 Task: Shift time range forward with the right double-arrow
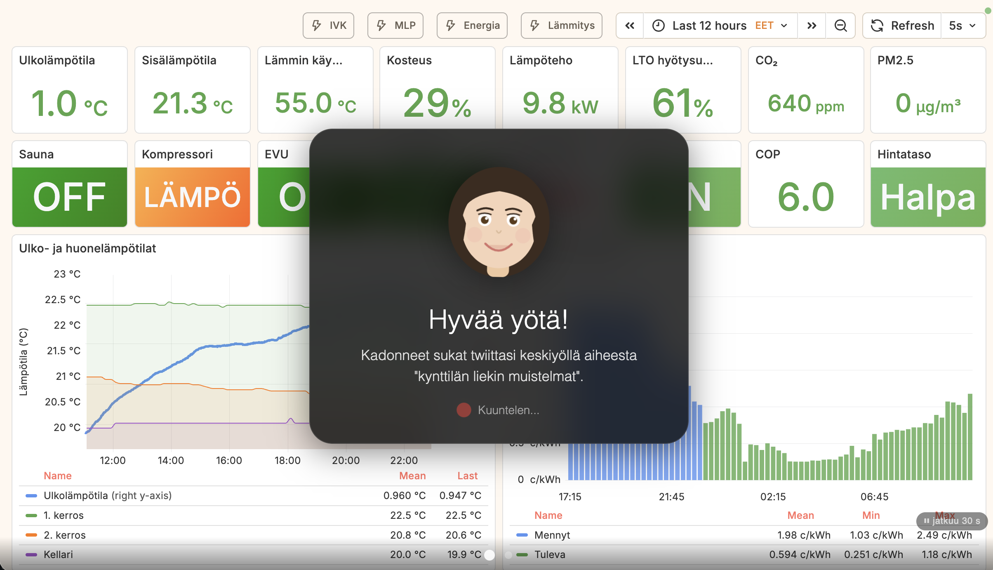811,25
